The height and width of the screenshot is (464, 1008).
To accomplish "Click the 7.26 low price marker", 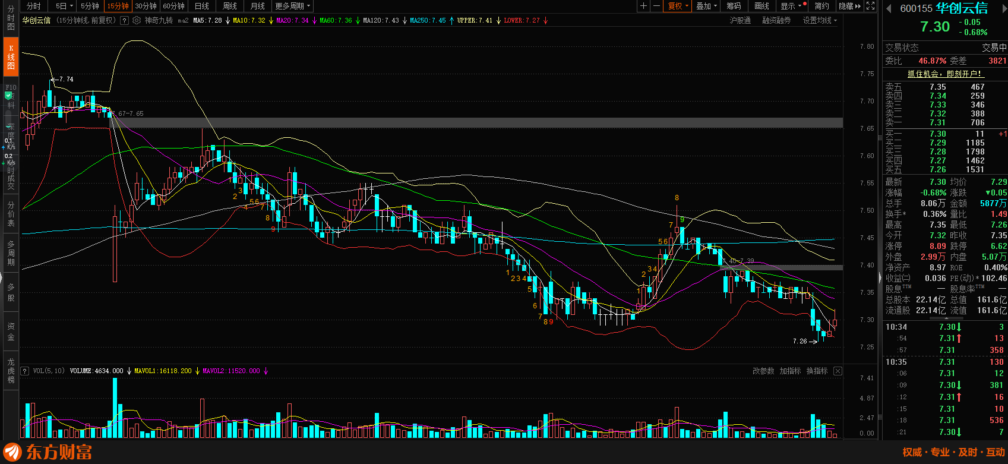I will tap(805, 341).
